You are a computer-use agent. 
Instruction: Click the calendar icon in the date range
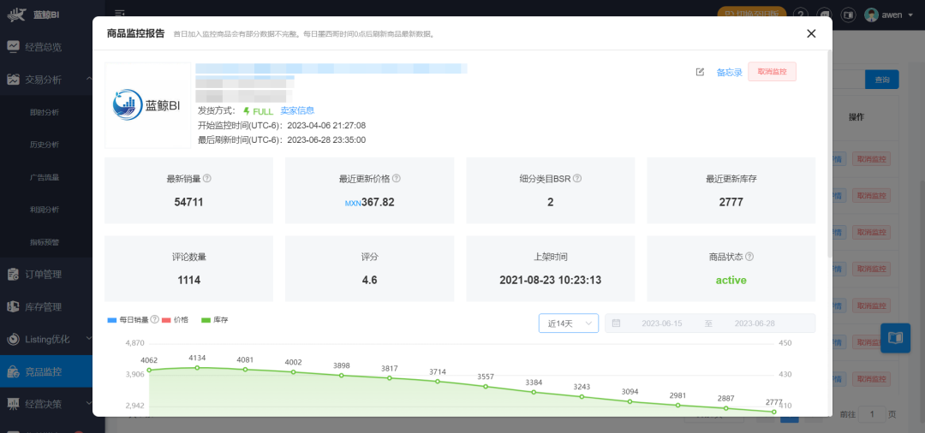coord(616,323)
